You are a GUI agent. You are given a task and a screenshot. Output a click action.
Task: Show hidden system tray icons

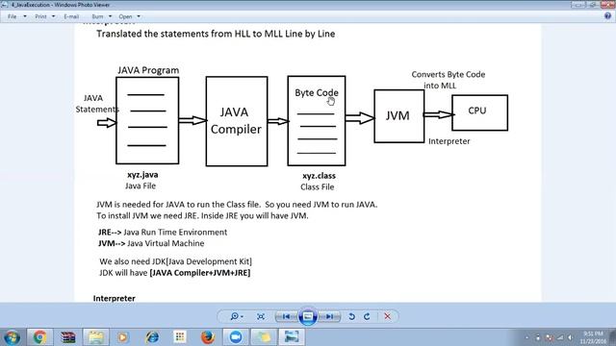click(526, 337)
